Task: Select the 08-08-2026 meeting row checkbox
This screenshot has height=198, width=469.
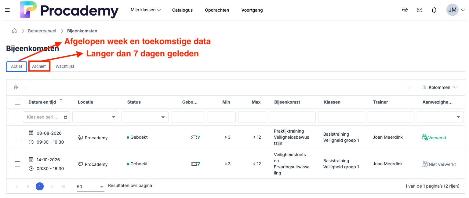Action: tap(17, 137)
